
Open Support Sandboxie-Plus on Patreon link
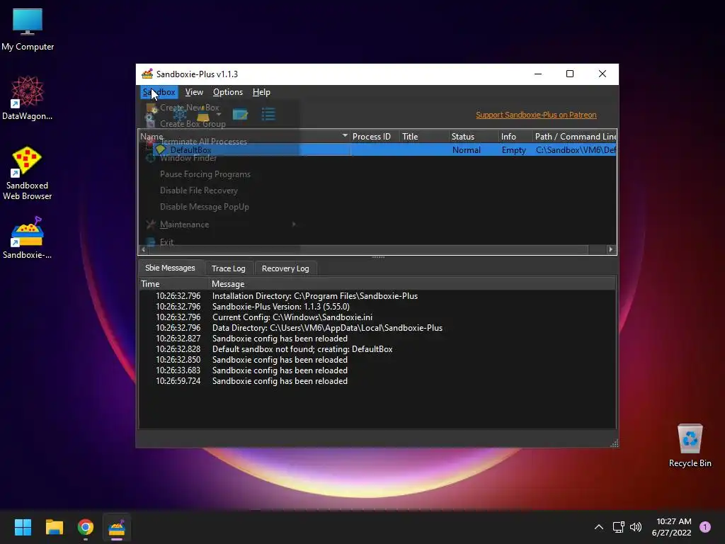pyautogui.click(x=536, y=115)
